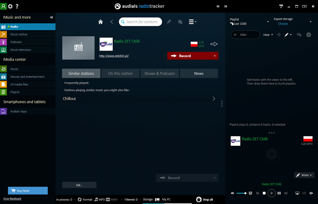This screenshot has width=318, height=204.
Task: Open Music television in the sidebar
Action: tap(28, 50)
